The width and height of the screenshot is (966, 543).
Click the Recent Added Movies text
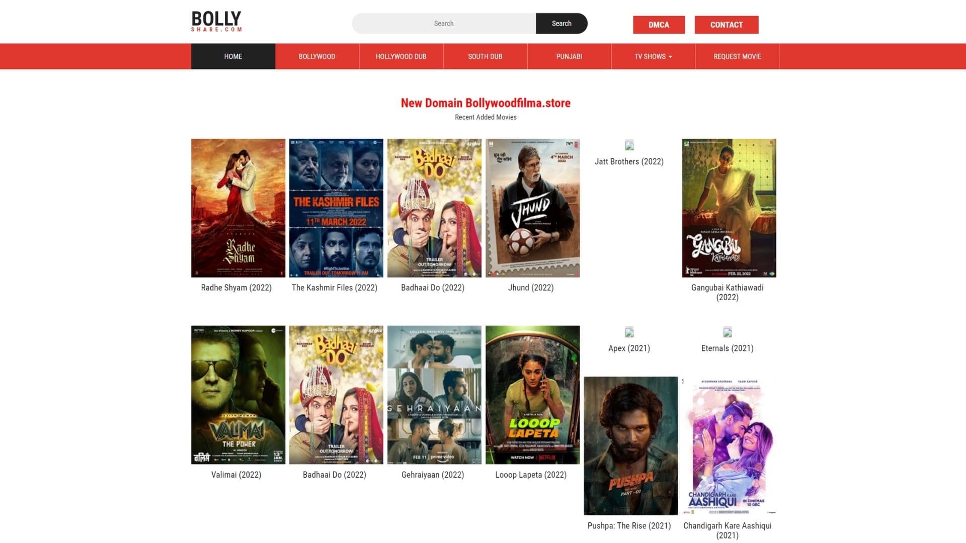pyautogui.click(x=486, y=117)
